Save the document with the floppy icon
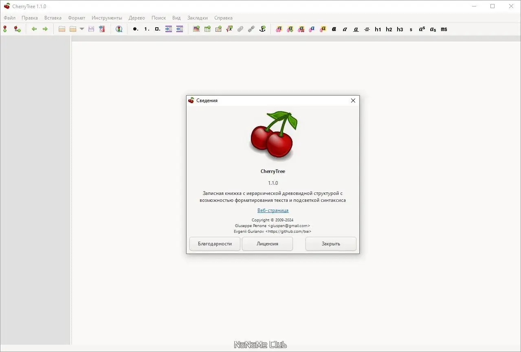This screenshot has height=352, width=521. [x=91, y=29]
